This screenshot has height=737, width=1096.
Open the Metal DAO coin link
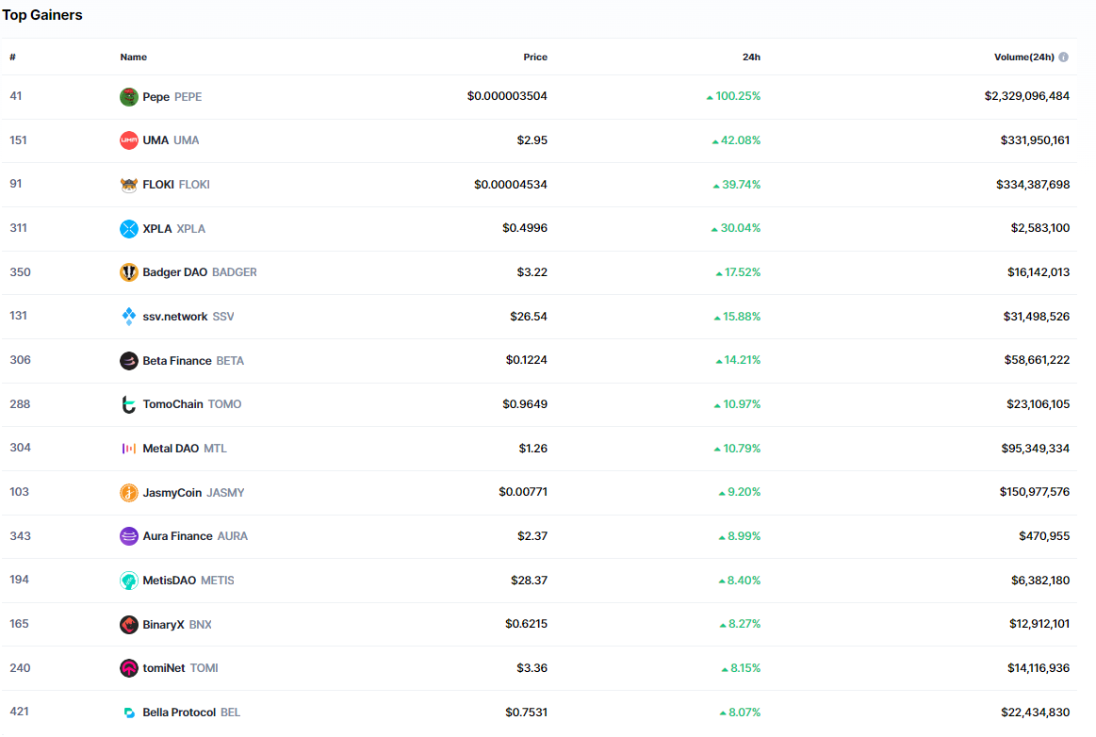171,449
